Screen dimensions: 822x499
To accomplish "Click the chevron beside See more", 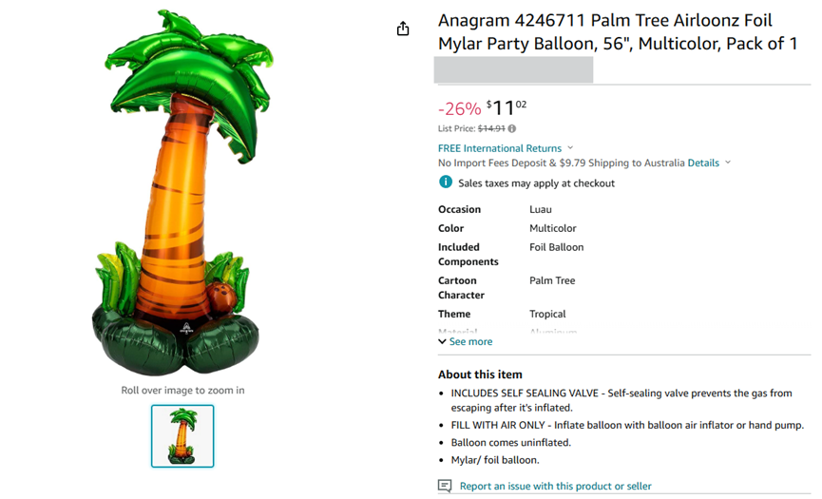I will (443, 342).
